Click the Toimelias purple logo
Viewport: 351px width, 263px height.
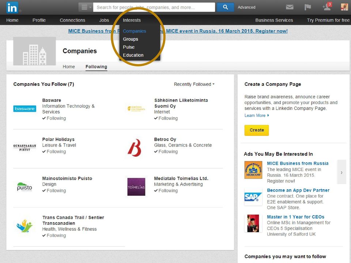(x=136, y=187)
